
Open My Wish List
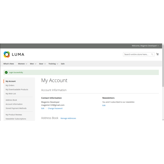point(11,93)
